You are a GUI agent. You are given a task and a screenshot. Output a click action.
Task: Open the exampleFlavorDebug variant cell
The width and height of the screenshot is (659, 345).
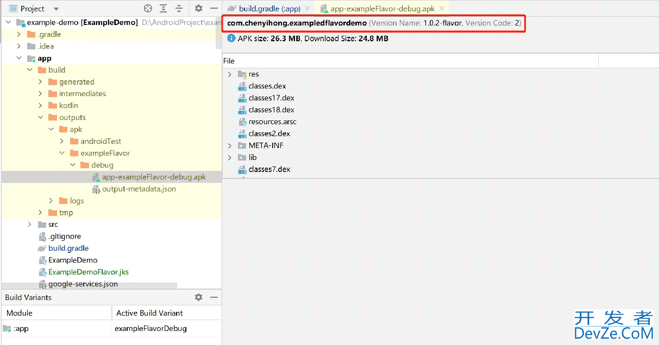[x=166, y=328]
